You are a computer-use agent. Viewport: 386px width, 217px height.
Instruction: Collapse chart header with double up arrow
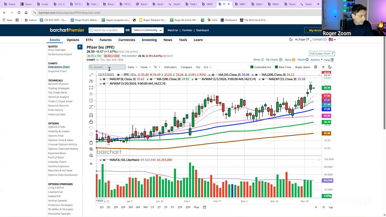323,67
